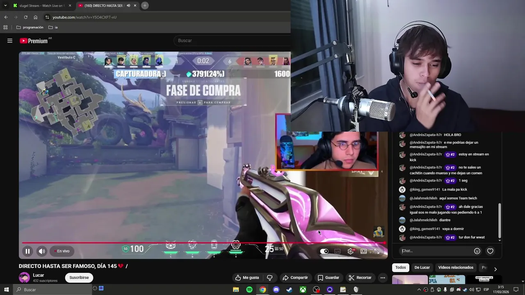This screenshot has width=525, height=295.
Task: Pause the YouTube live video
Action: [27, 251]
